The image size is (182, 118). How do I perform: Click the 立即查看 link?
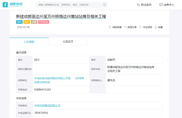click(79, 78)
